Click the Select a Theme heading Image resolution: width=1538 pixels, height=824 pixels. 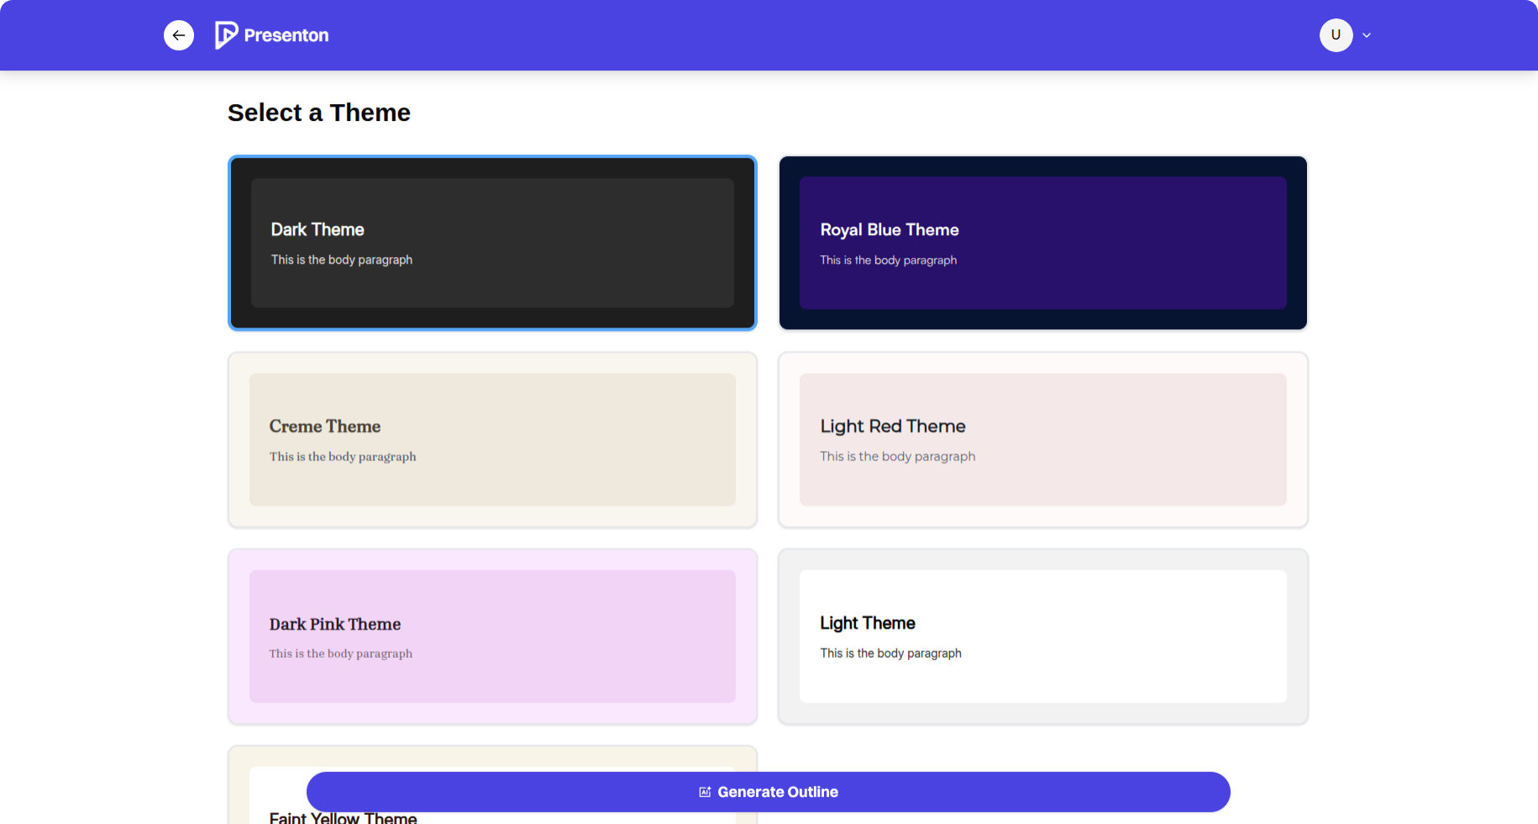tap(319, 113)
